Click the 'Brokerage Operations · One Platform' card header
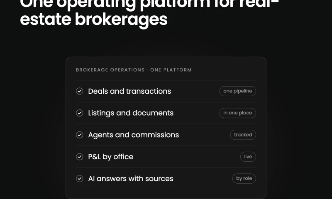This screenshot has height=199, width=332. [134, 70]
